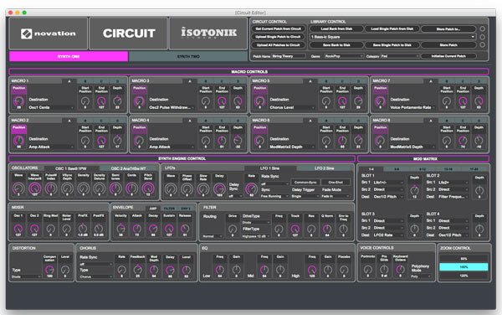Viewport: 502px width, 315px height.
Task: Click the Mixer Ring Mod knob
Action: [50, 229]
